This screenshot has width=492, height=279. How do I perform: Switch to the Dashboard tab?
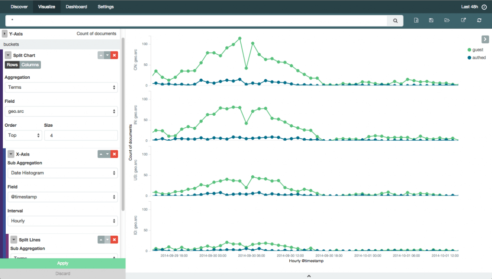click(76, 7)
